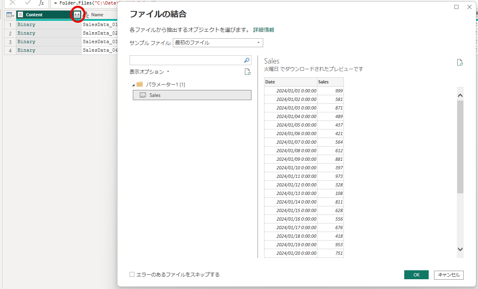The image size is (478, 289).
Task: Click the sales value 108
Action: tap(330, 193)
